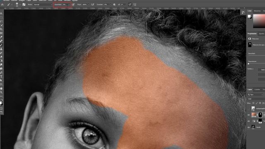This screenshot has height=149, width=265.
Task: Switch to the Muestras panel tab
Action: pos(257,11)
